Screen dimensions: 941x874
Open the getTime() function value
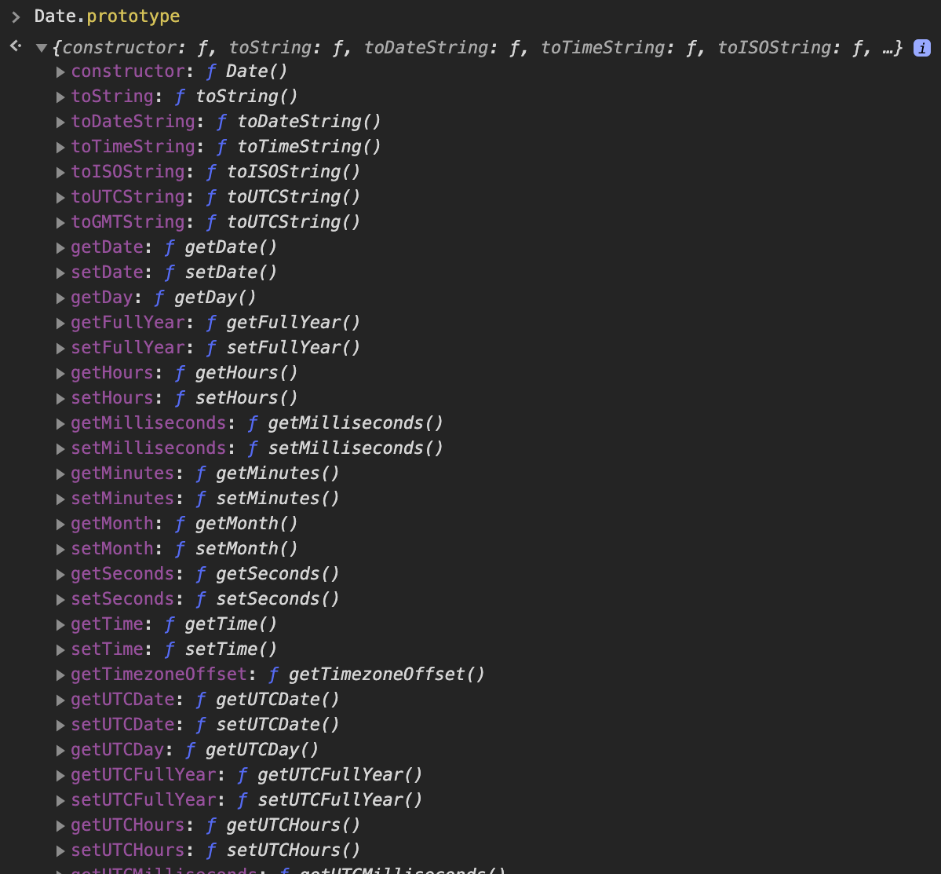pos(231,624)
